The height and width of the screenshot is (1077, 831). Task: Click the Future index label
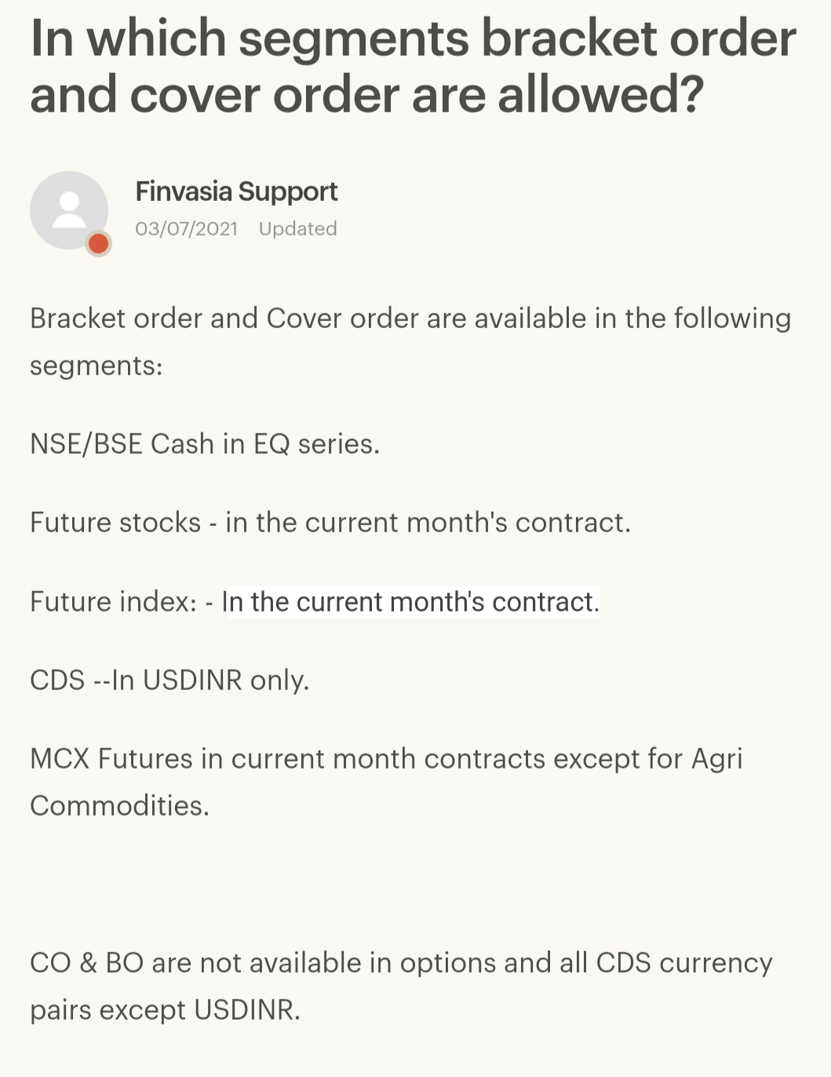114,602
